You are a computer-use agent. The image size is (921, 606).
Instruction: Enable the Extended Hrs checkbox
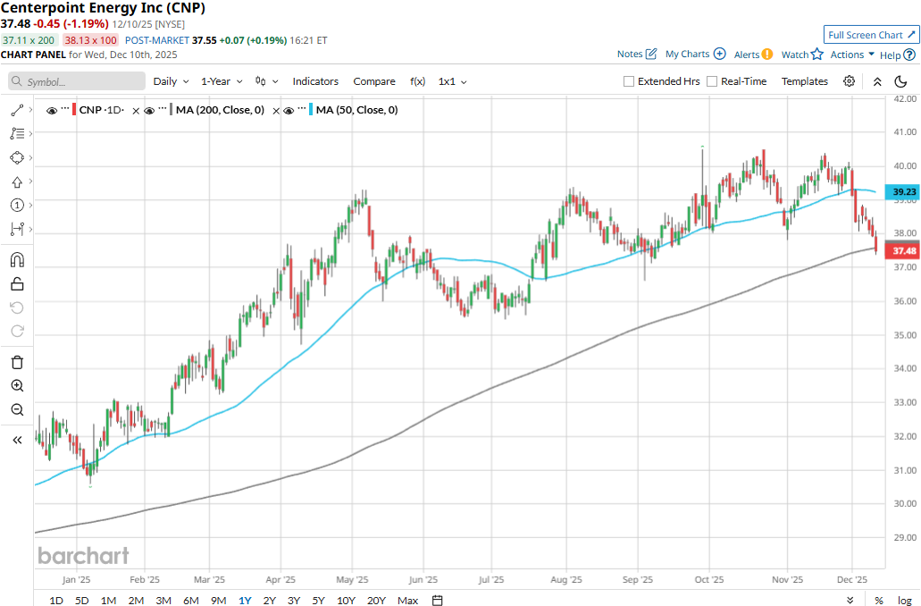point(629,81)
